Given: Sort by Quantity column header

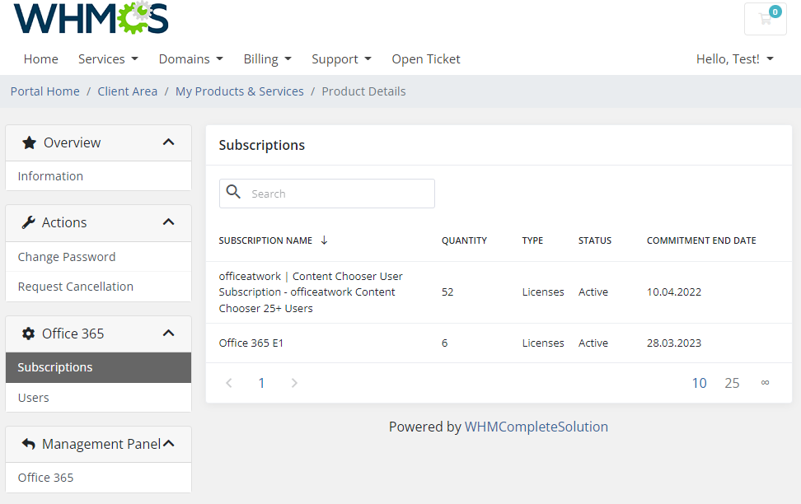Looking at the screenshot, I should click(464, 240).
